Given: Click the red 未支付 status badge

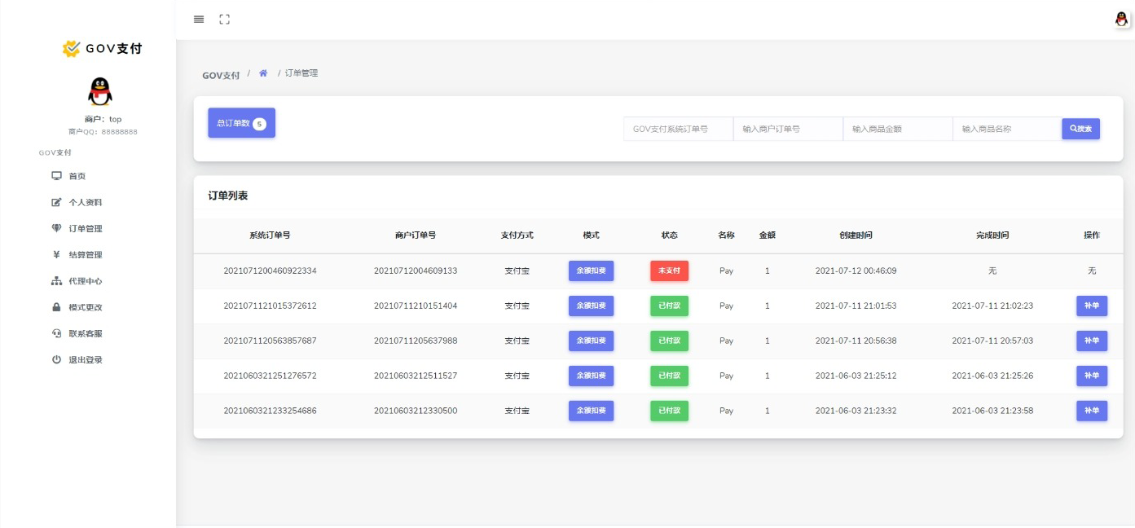Looking at the screenshot, I should click(x=669, y=271).
